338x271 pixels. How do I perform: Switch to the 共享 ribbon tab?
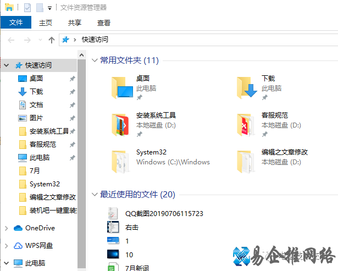[75, 23]
